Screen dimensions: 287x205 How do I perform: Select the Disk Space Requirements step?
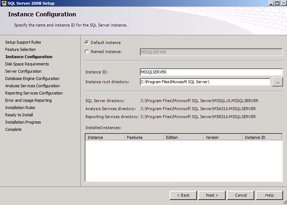(x=27, y=64)
